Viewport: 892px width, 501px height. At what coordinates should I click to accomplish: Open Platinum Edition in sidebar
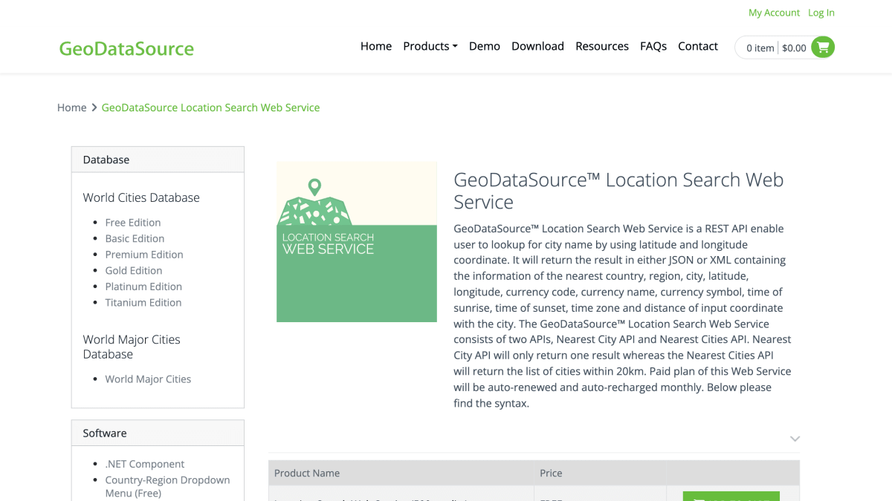[x=143, y=286]
